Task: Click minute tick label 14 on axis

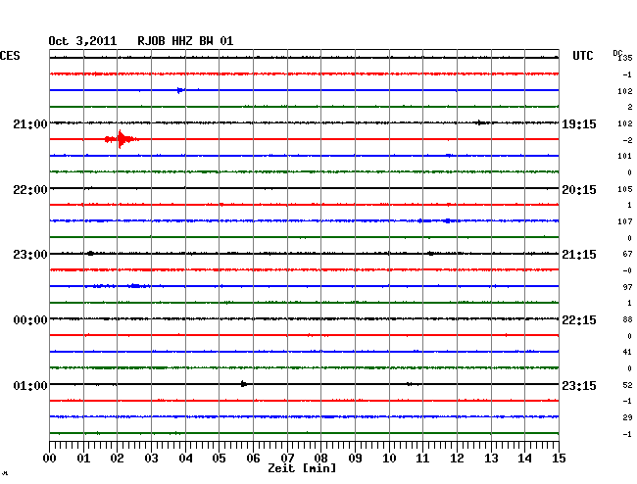Action: pyautogui.click(x=524, y=459)
